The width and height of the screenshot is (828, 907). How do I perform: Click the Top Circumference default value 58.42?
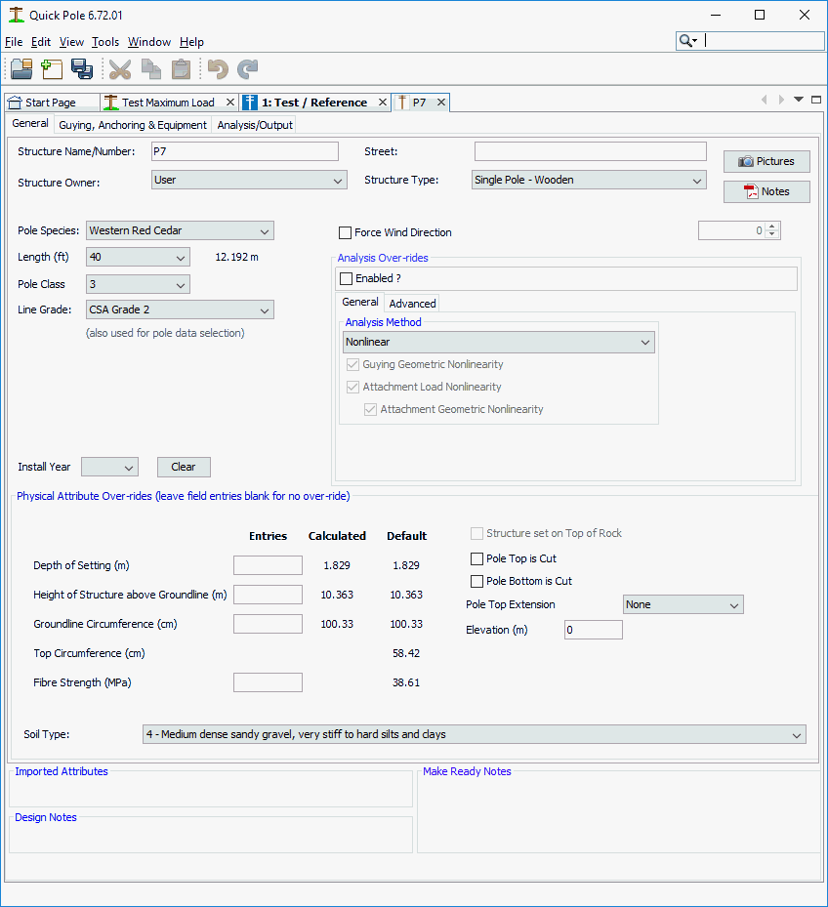pos(406,653)
